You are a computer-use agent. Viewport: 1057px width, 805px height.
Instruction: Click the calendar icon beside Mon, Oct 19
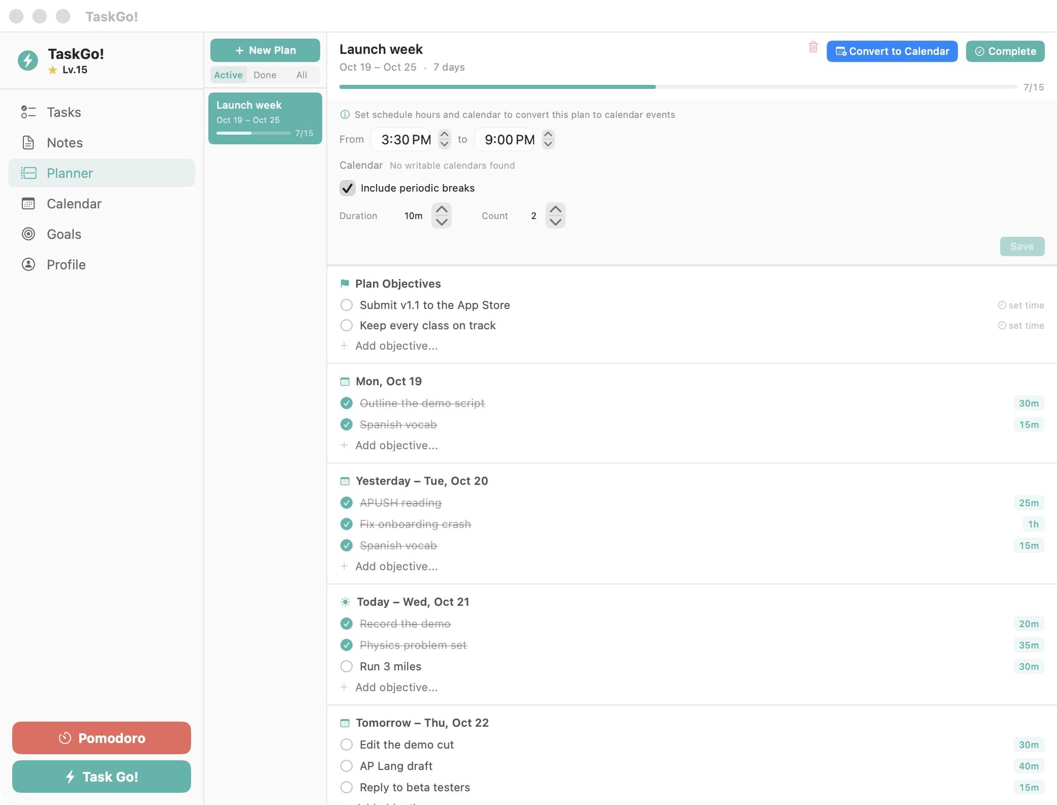point(345,382)
